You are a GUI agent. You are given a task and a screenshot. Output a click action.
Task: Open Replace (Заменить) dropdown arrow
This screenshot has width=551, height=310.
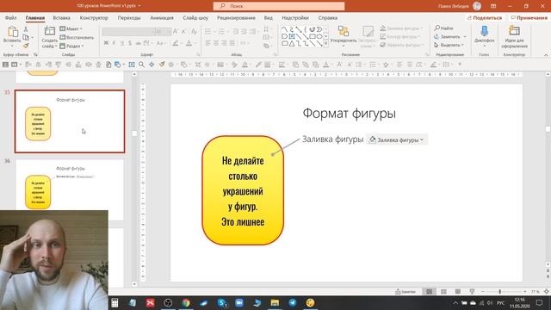pos(465,36)
